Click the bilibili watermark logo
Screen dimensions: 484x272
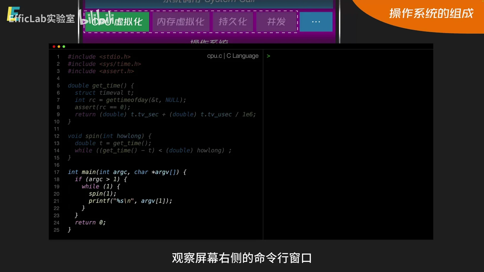(96, 17)
